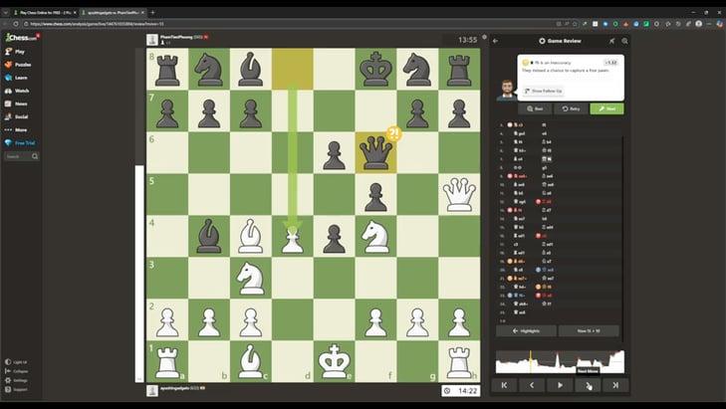Click the magnifier icon in Game Review header
The height and width of the screenshot is (409, 726).
[625, 41]
